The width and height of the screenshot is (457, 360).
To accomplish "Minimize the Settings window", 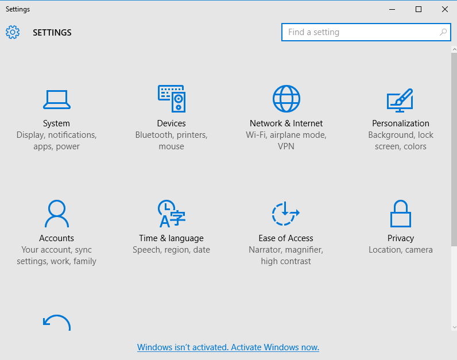I will [x=392, y=9].
